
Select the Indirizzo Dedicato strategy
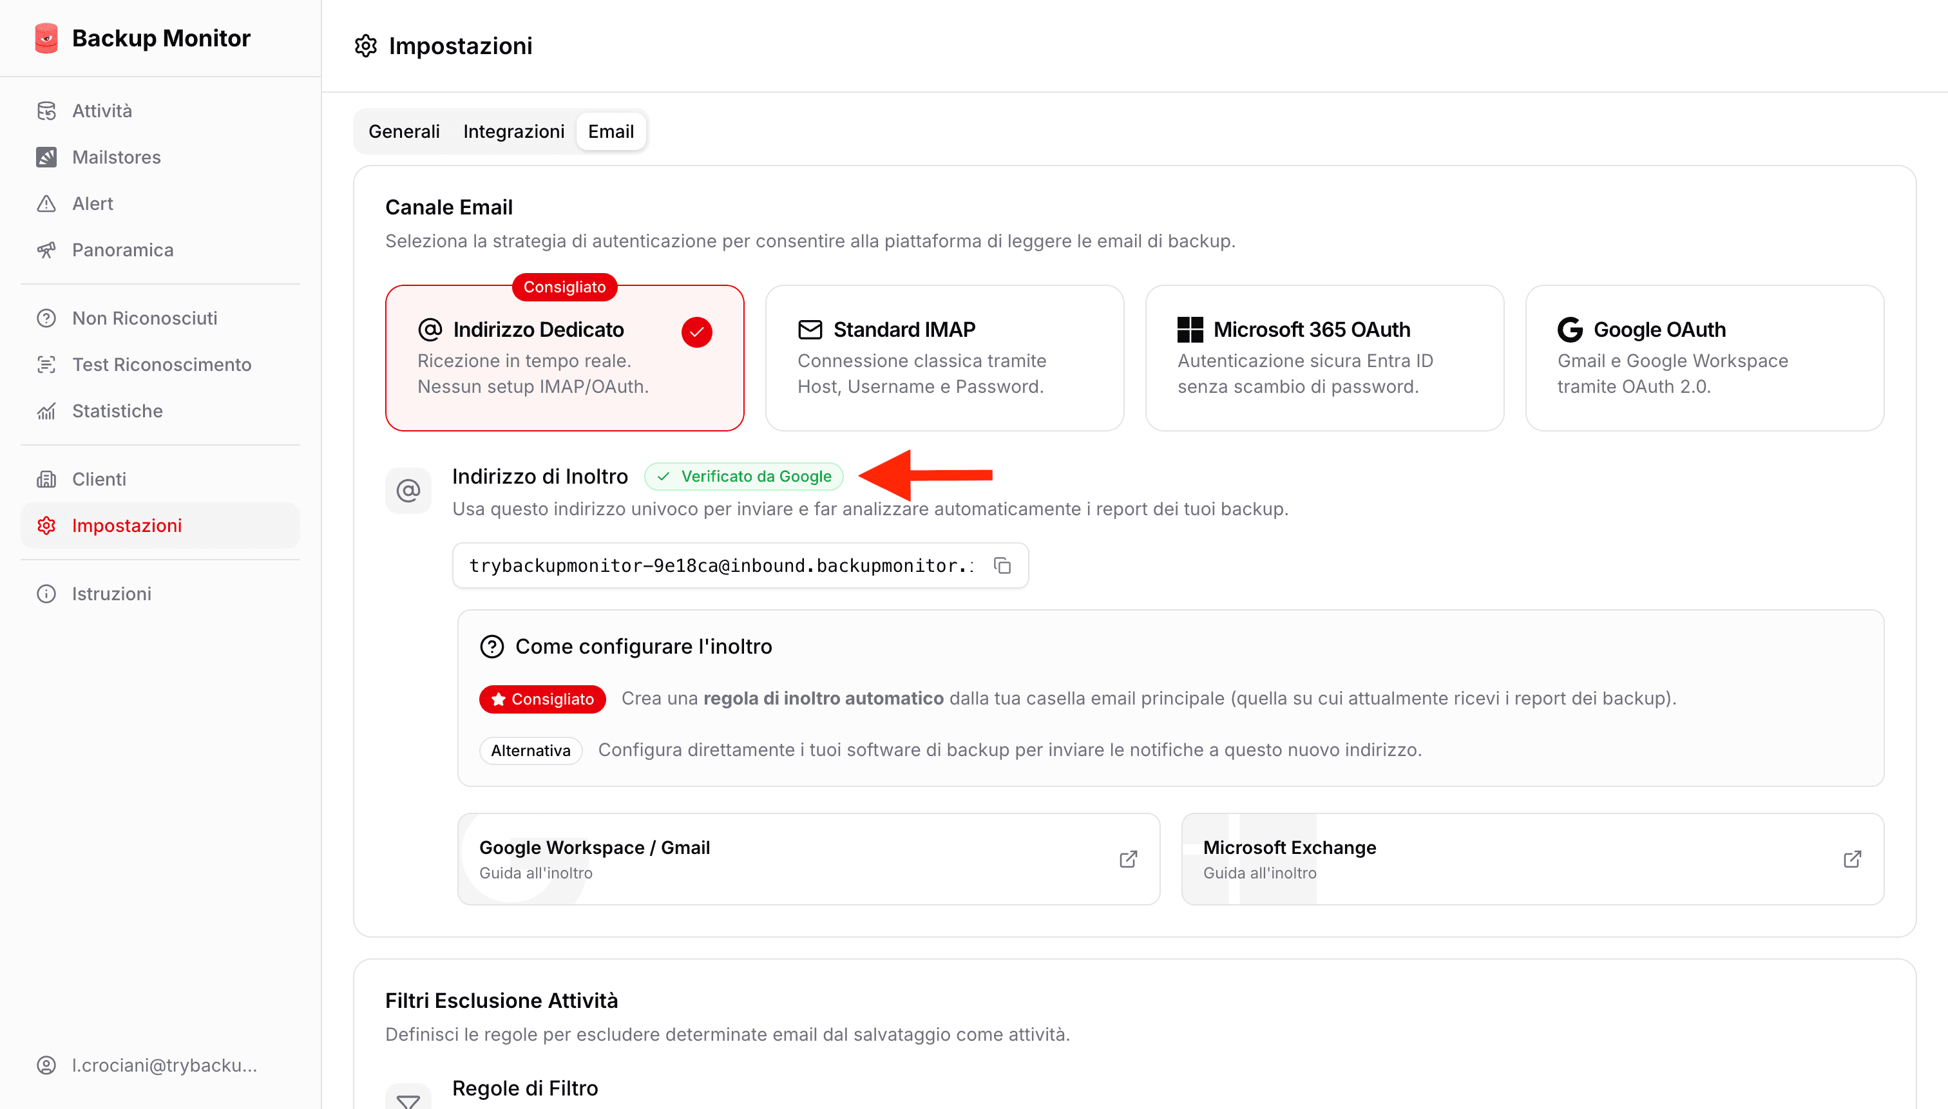(x=564, y=357)
